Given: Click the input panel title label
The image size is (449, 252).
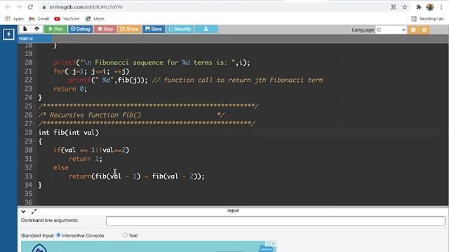Looking at the screenshot, I should (x=233, y=211).
